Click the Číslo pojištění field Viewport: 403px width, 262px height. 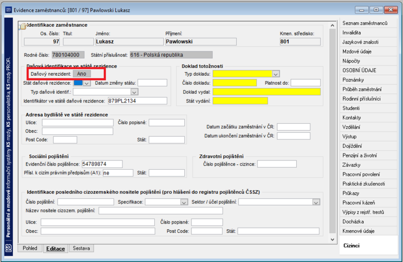(86, 202)
